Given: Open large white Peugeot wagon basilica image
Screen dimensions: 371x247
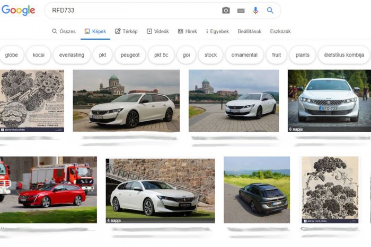Looking at the screenshot, I should point(126,100).
